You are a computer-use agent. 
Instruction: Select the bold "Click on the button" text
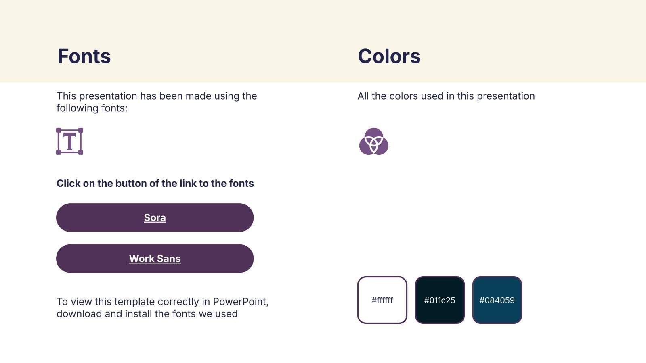point(155,184)
